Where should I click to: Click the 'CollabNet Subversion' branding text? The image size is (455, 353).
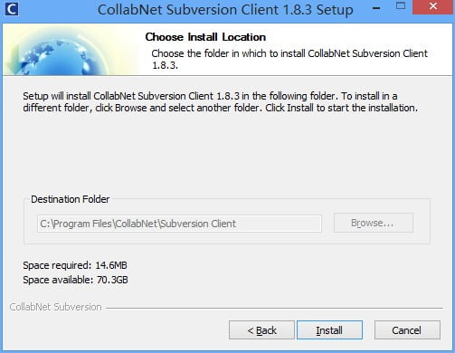point(55,307)
